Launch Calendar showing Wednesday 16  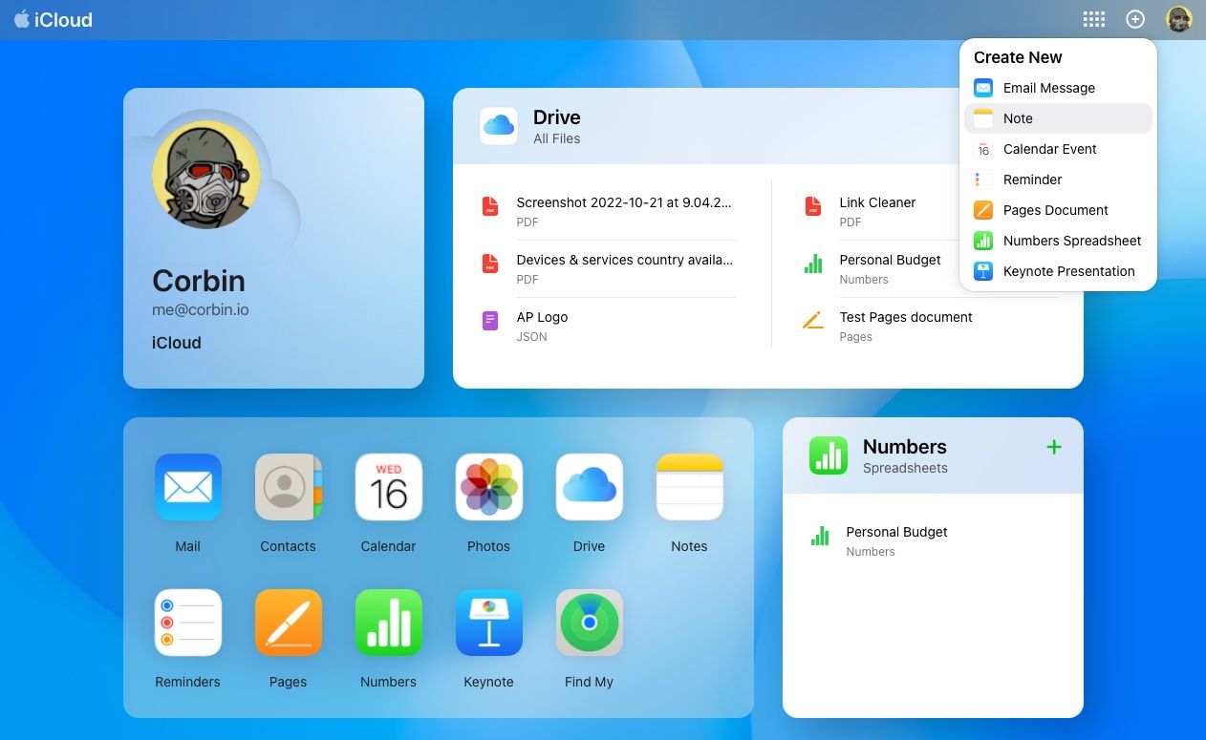coord(388,487)
